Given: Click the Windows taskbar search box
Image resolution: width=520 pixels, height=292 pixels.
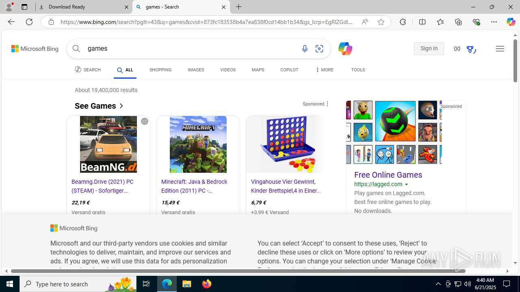Looking at the screenshot, I should (x=78, y=284).
